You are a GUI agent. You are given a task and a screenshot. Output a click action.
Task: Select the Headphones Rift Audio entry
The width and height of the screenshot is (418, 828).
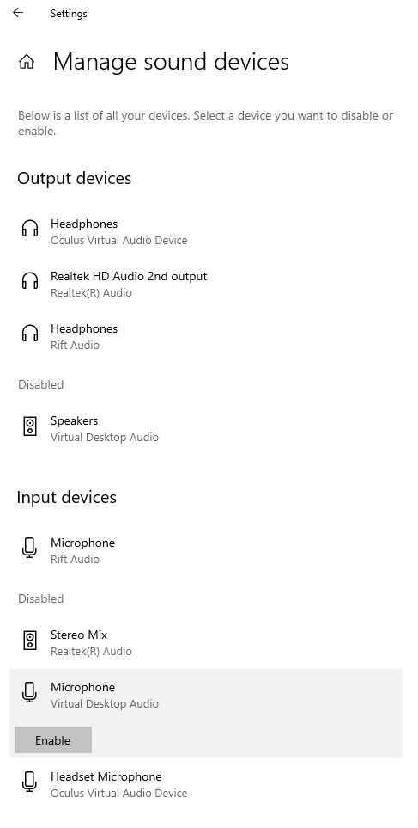coord(206,336)
